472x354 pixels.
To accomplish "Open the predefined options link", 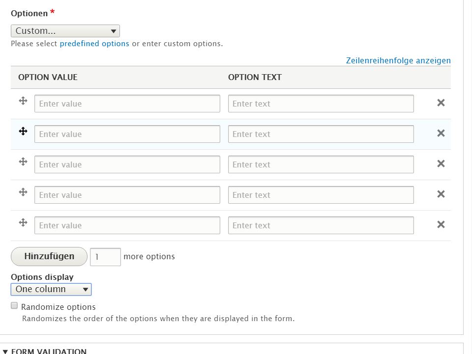I will click(94, 44).
